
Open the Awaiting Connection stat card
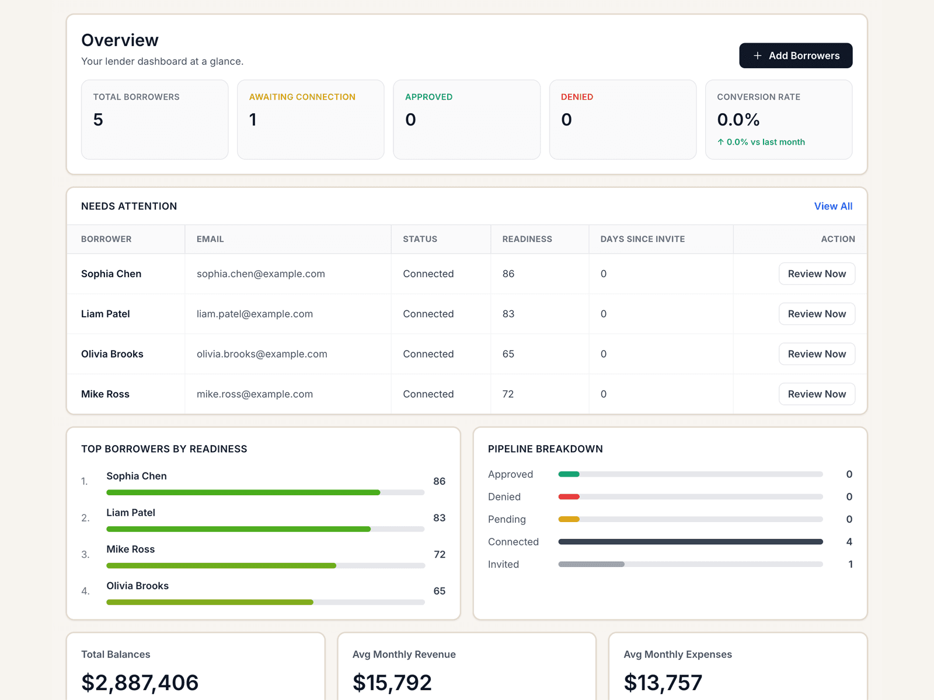[x=311, y=120]
